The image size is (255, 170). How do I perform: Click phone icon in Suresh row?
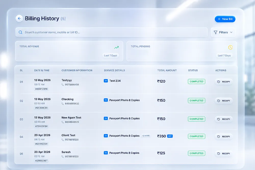63,156
